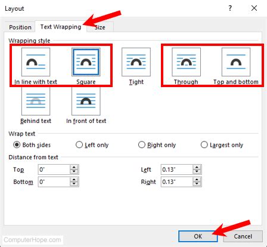Choose the Left only wrap option
Viewport: 267px width, 247px height.
(79, 144)
